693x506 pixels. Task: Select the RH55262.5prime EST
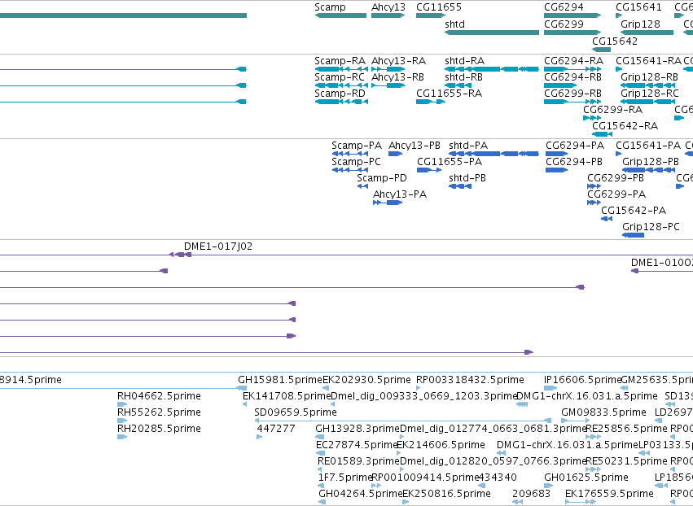coord(122,421)
